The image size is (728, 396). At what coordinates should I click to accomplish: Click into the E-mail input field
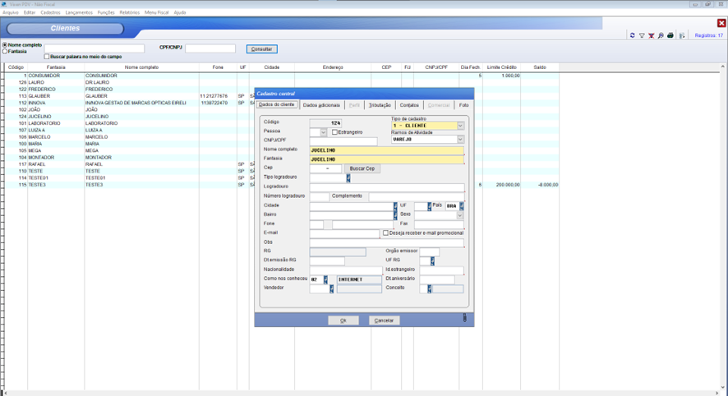344,233
